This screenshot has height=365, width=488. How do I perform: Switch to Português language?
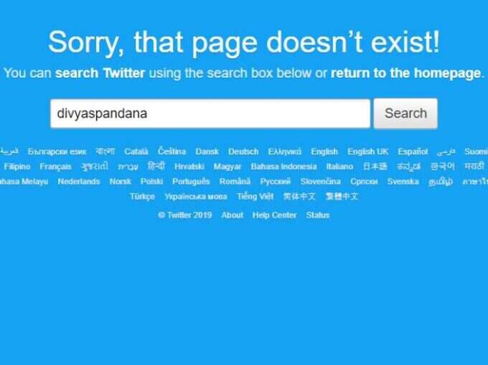191,181
